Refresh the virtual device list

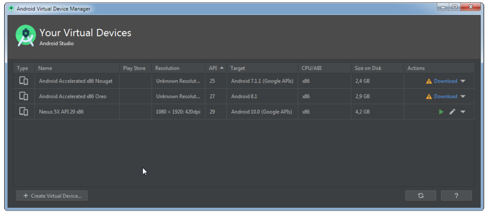421,196
